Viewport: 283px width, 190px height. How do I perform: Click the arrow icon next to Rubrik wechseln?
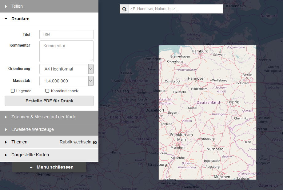coord(94,142)
